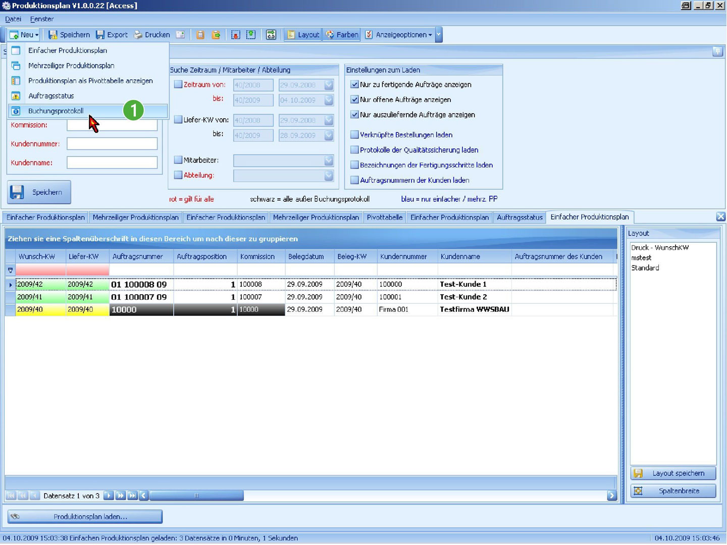This screenshot has height=545, width=727.
Task: Click the Drucken print toolbar button
Action: pyautogui.click(x=151, y=35)
